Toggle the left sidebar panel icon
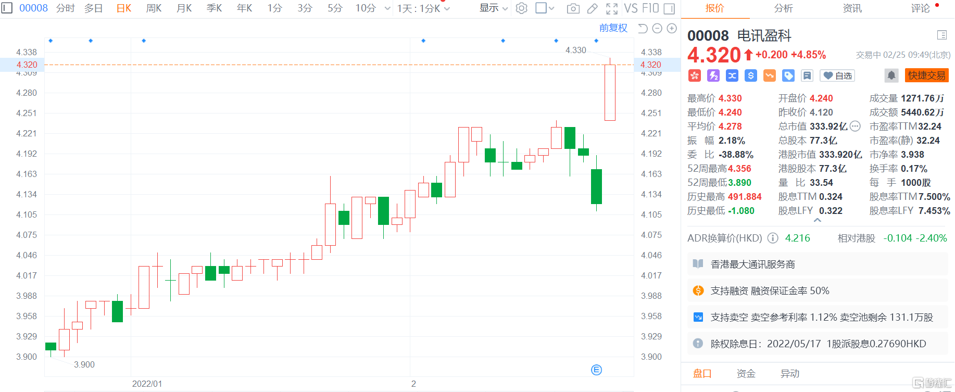The image size is (955, 392). point(6,8)
